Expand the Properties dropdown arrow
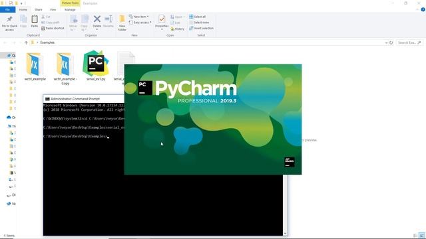The image size is (426, 239). coord(162,29)
